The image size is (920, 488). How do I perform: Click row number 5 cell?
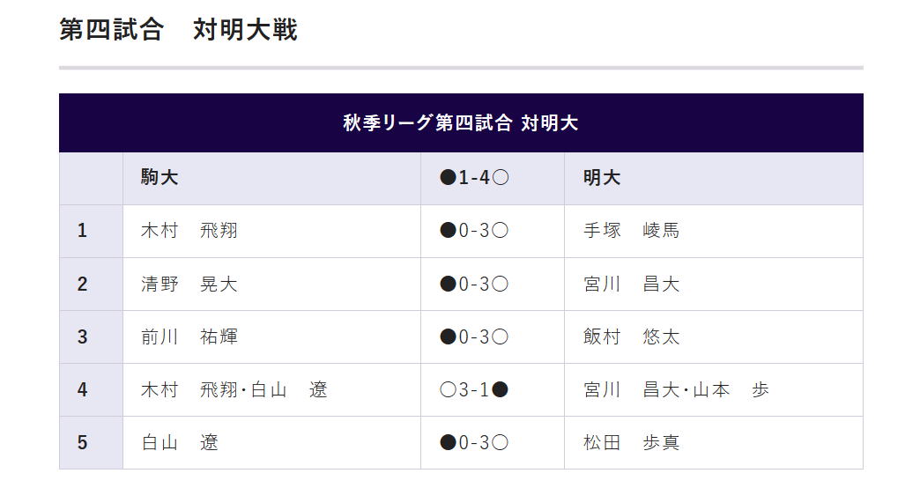(x=83, y=442)
